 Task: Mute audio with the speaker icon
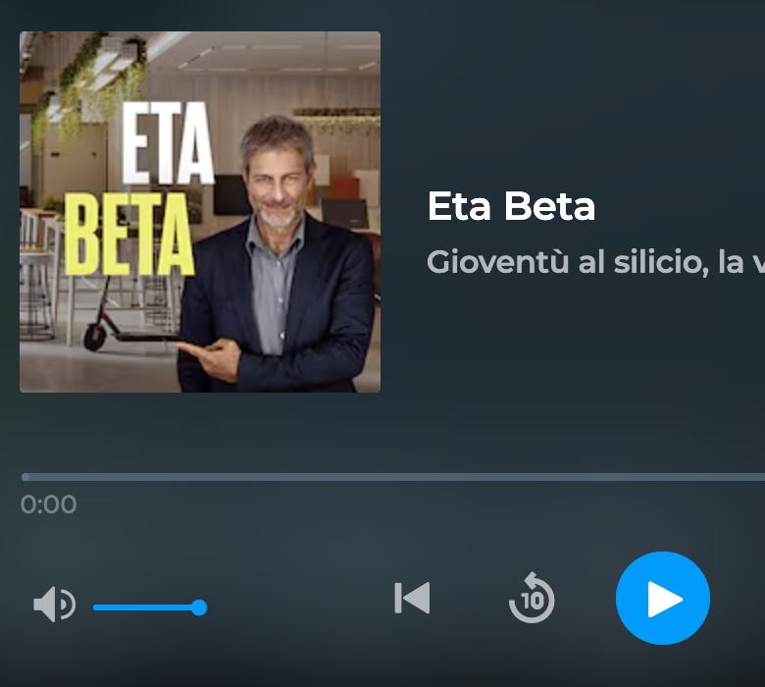pyautogui.click(x=54, y=604)
